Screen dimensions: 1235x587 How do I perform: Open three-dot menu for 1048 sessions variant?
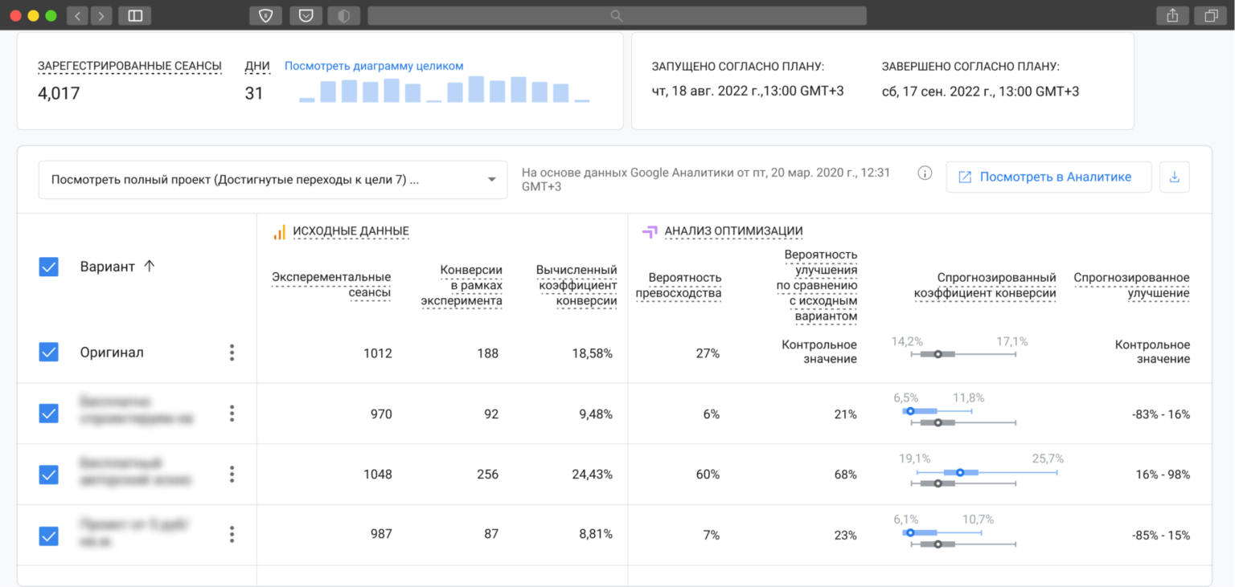(232, 475)
